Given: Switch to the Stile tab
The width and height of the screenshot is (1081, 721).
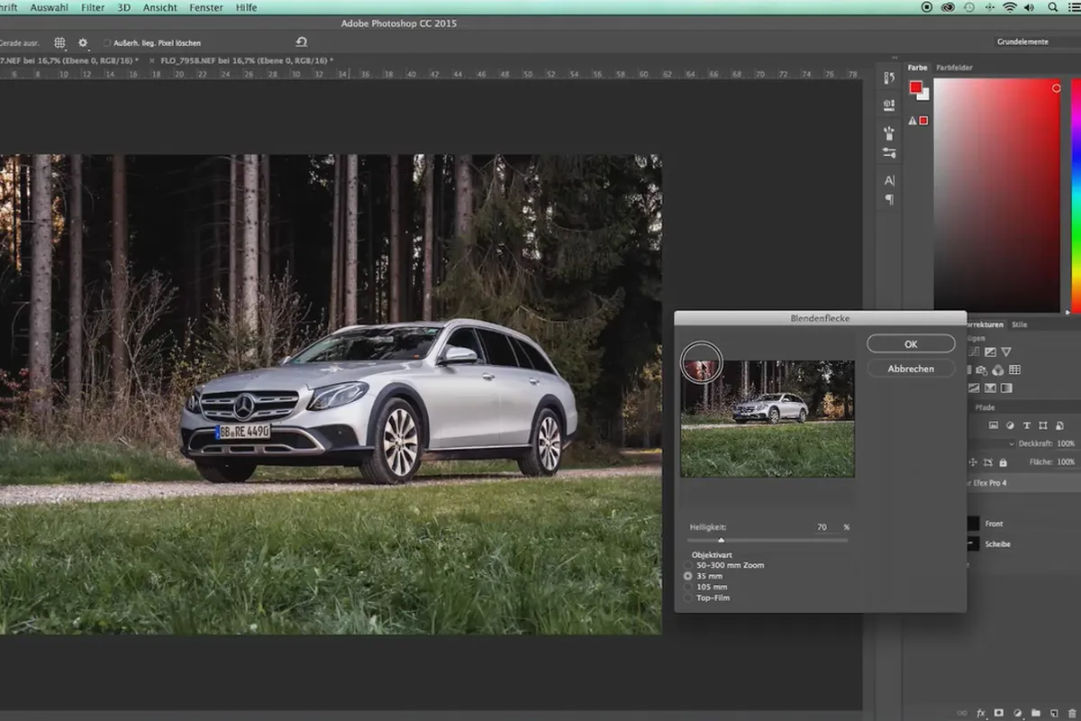Looking at the screenshot, I should (x=1019, y=324).
